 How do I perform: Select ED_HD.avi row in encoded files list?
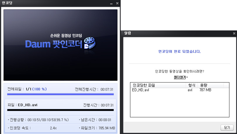[x=179, y=90]
